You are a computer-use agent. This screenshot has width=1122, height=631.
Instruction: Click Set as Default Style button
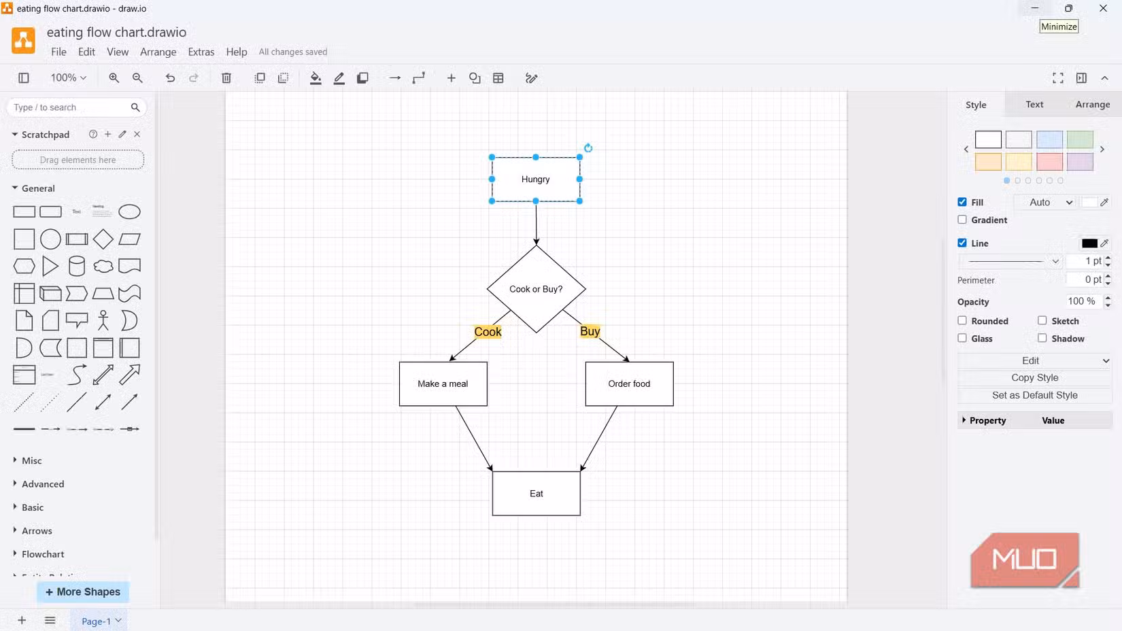[1034, 395]
